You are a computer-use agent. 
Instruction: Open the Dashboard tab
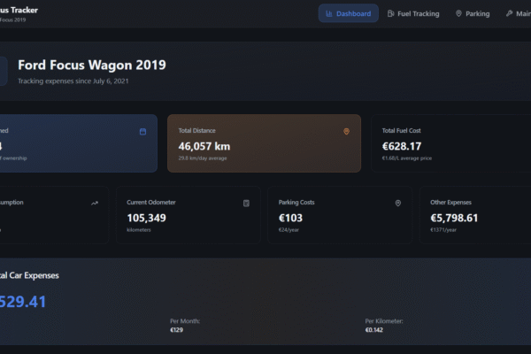[348, 13]
